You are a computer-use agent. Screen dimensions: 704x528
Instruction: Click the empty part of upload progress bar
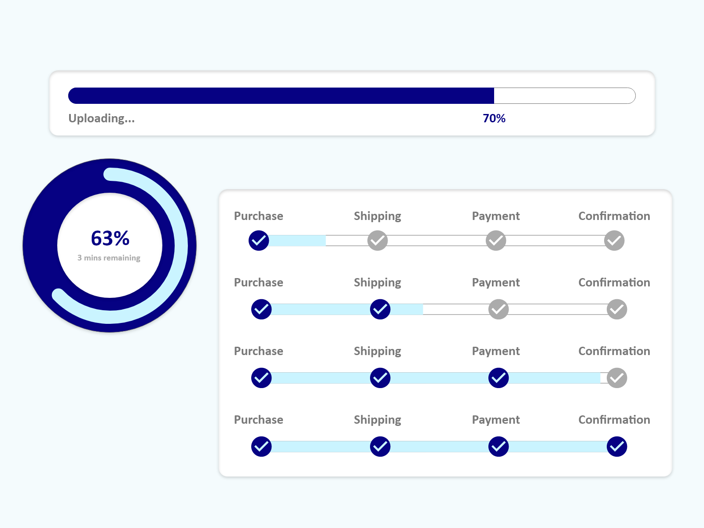(563, 96)
